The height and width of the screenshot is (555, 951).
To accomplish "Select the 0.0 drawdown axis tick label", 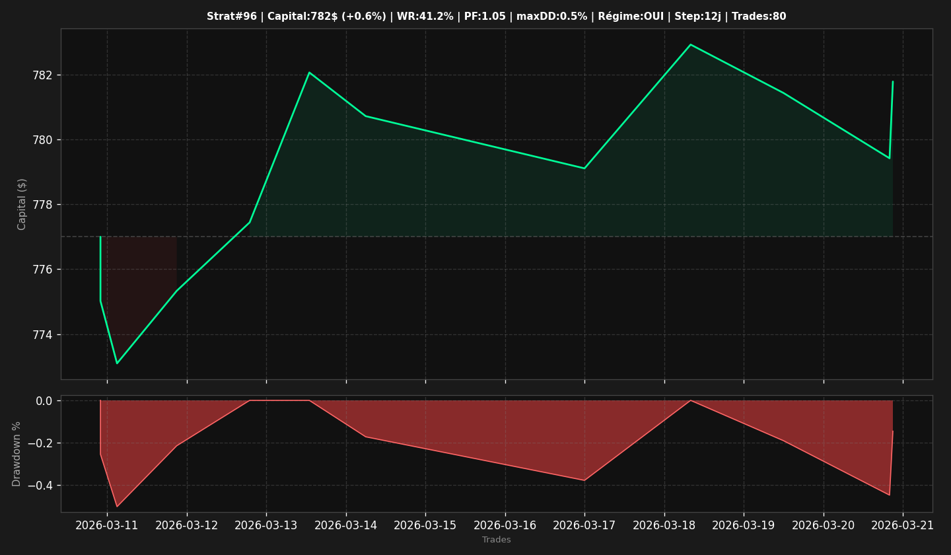I will pyautogui.click(x=44, y=401).
